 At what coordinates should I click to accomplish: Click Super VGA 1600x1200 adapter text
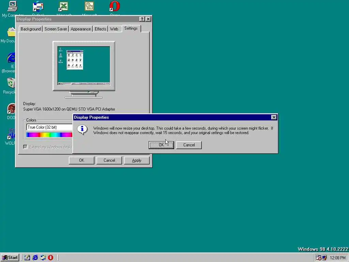click(69, 109)
